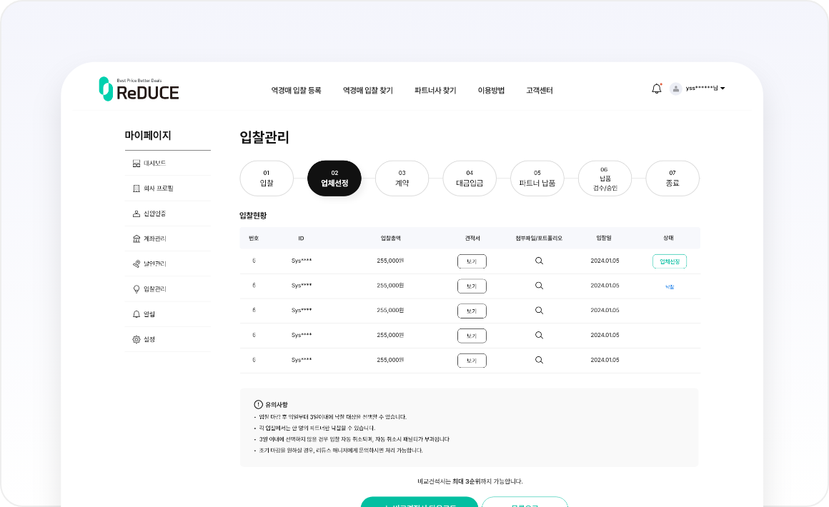Viewport: 829px width, 507px height.
Task: Open the 파트너사 찾기 menu
Action: [x=435, y=91]
